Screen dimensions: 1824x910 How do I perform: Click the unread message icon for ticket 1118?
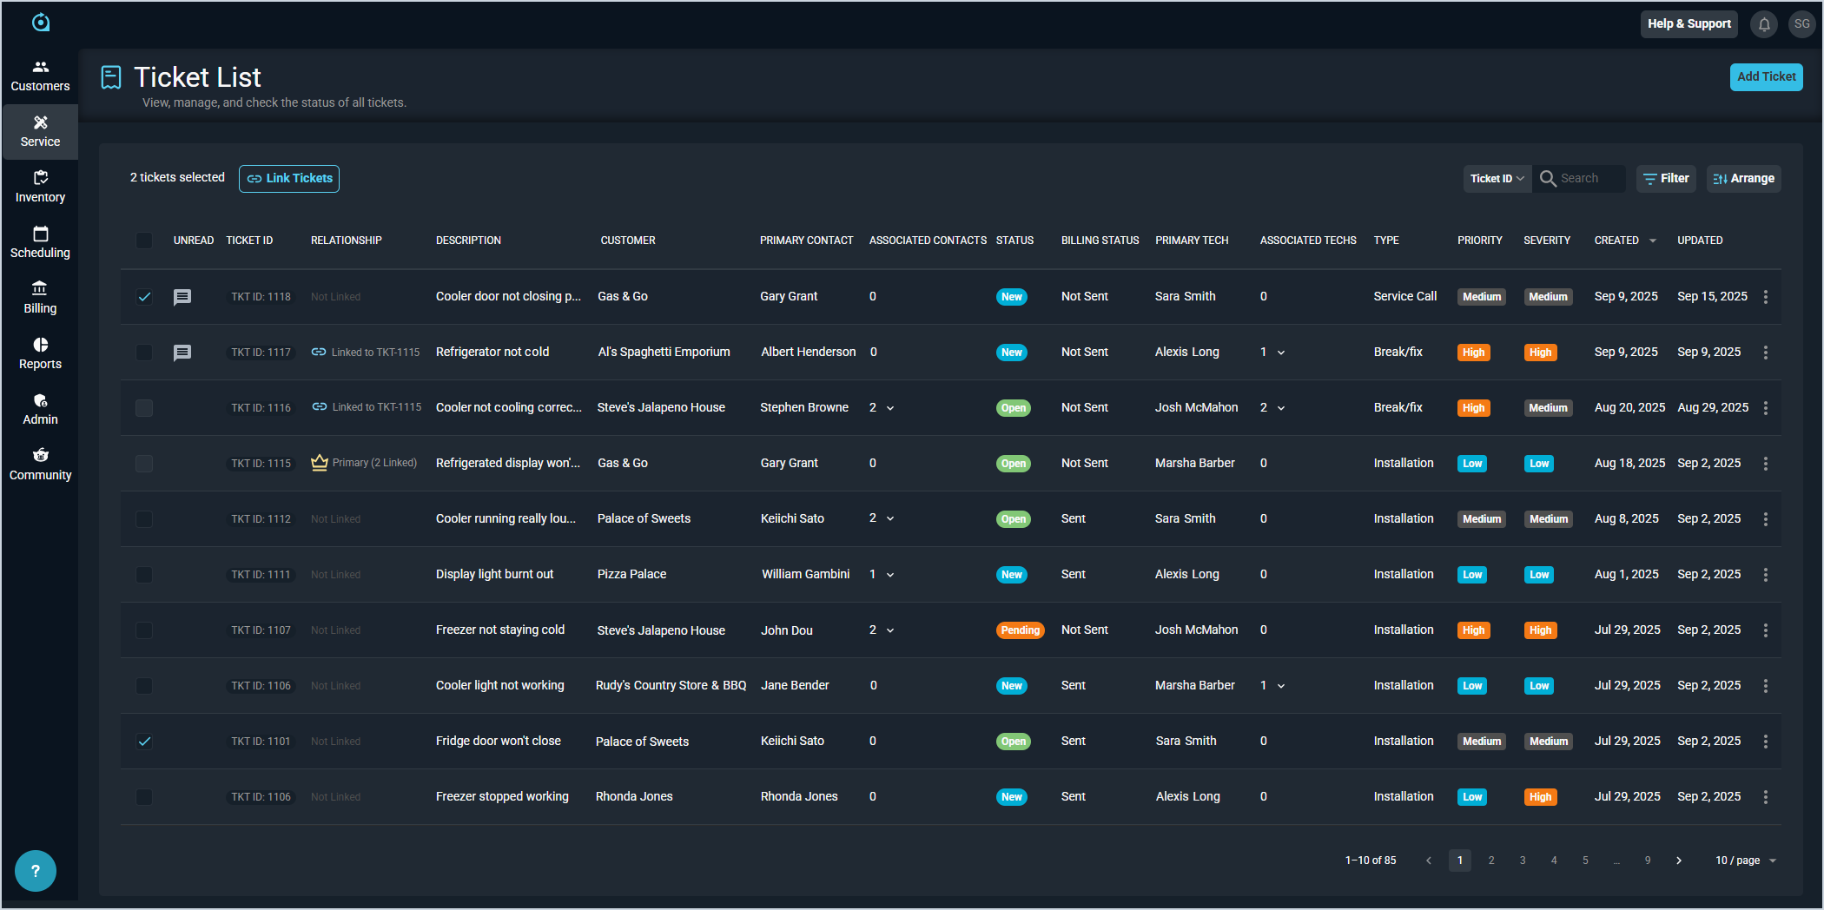[x=182, y=297]
